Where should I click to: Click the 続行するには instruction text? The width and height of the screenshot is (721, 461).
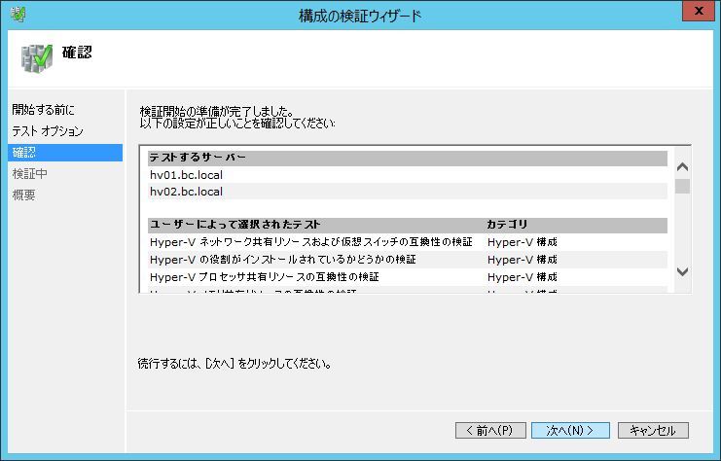pos(234,364)
